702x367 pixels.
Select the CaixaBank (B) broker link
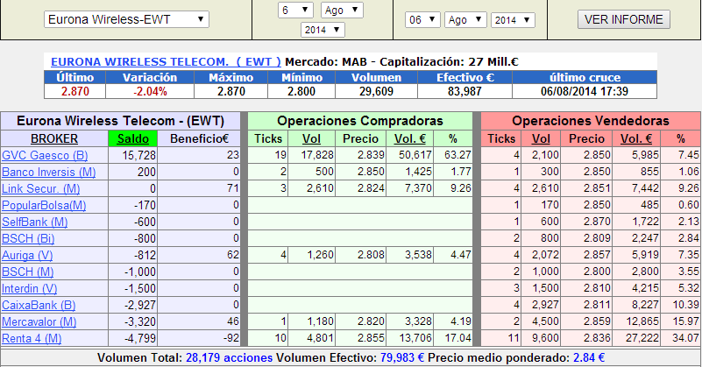(39, 305)
